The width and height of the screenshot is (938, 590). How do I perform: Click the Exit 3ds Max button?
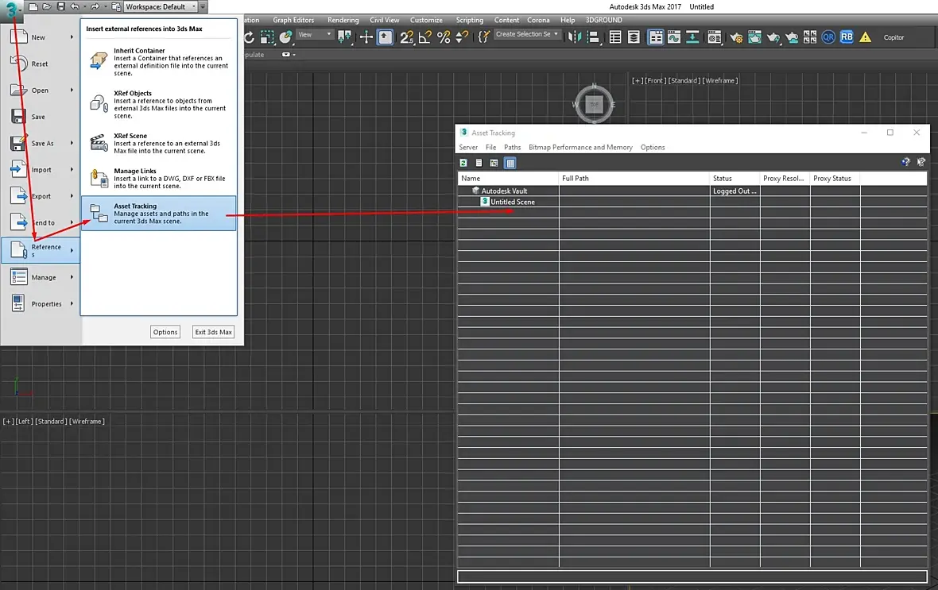click(x=213, y=333)
